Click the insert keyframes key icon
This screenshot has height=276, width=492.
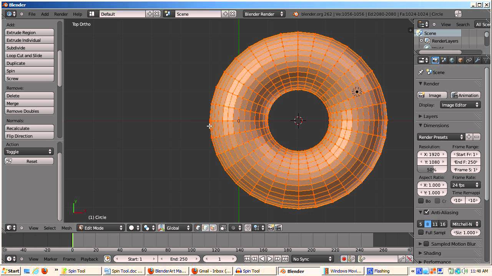402,259
